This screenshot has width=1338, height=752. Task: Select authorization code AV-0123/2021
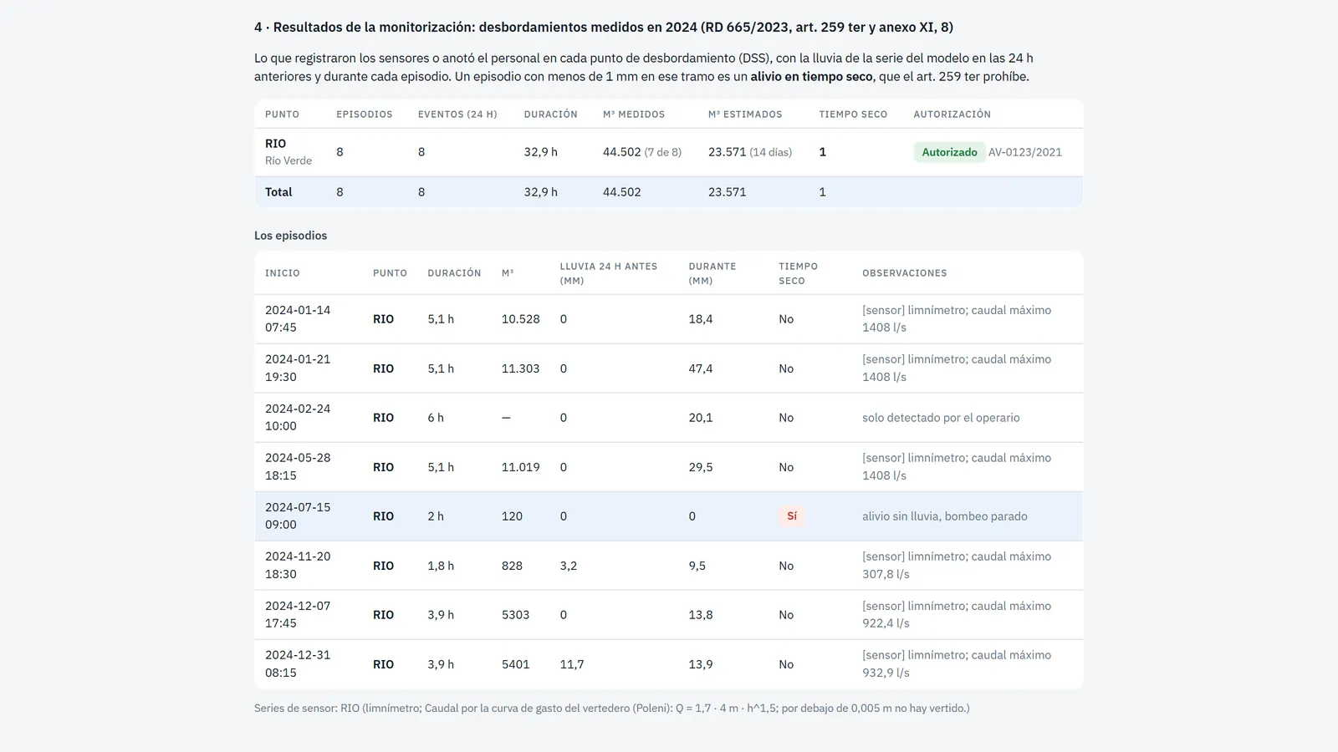pos(1025,152)
